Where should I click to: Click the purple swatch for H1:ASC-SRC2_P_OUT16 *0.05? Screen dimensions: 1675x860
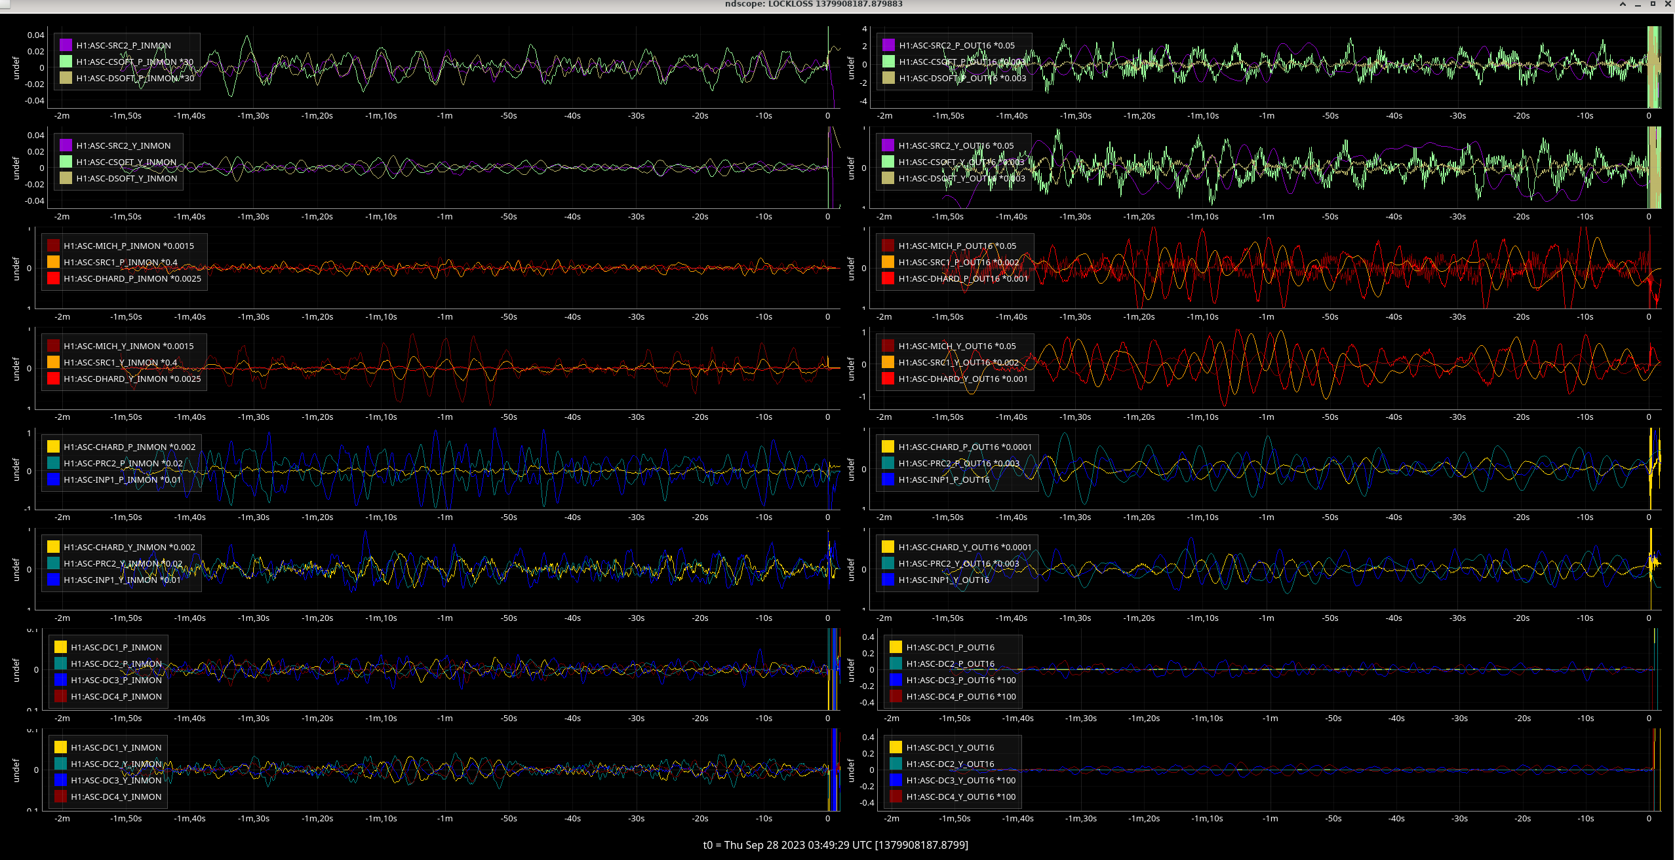(x=888, y=45)
